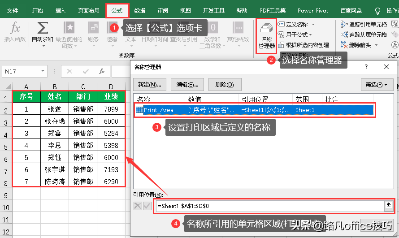Expand Lookup & Reference (查找与引用) dropdown
Image resolution: width=399 pixels, height=238 pixels.
[x=185, y=46]
